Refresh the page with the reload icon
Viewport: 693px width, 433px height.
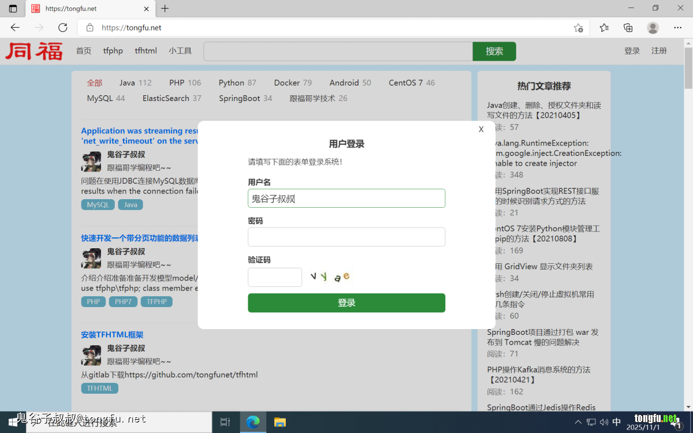pyautogui.click(x=63, y=28)
